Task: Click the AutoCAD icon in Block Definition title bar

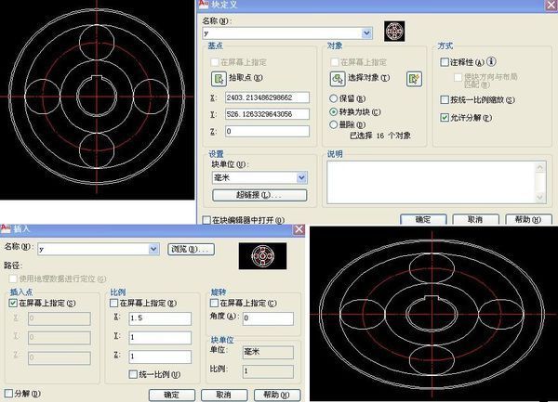Action: [x=203, y=4]
